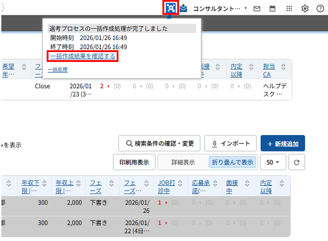Open the 50 rows per page dropdown
Image resolution: width=328 pixels, height=241 pixels.
pyautogui.click(x=273, y=162)
